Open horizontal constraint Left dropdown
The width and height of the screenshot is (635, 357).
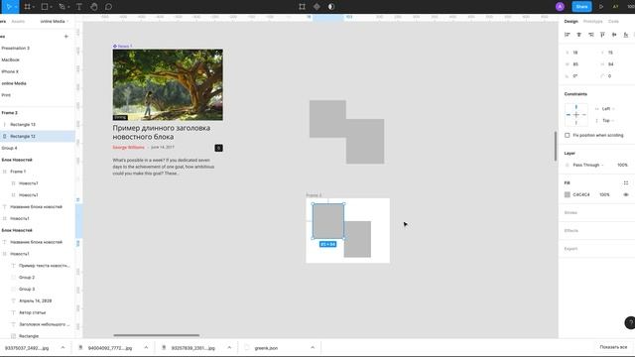pyautogui.click(x=608, y=109)
